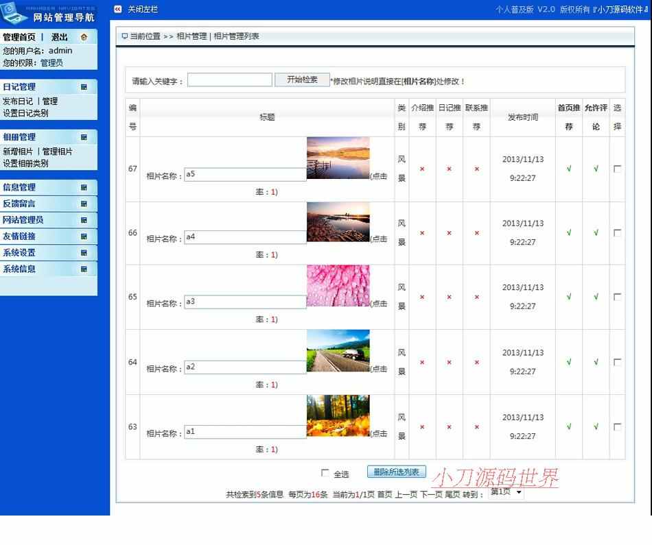The height and width of the screenshot is (545, 652).
Task: Click the home icon beside 退出
Action: (84, 37)
